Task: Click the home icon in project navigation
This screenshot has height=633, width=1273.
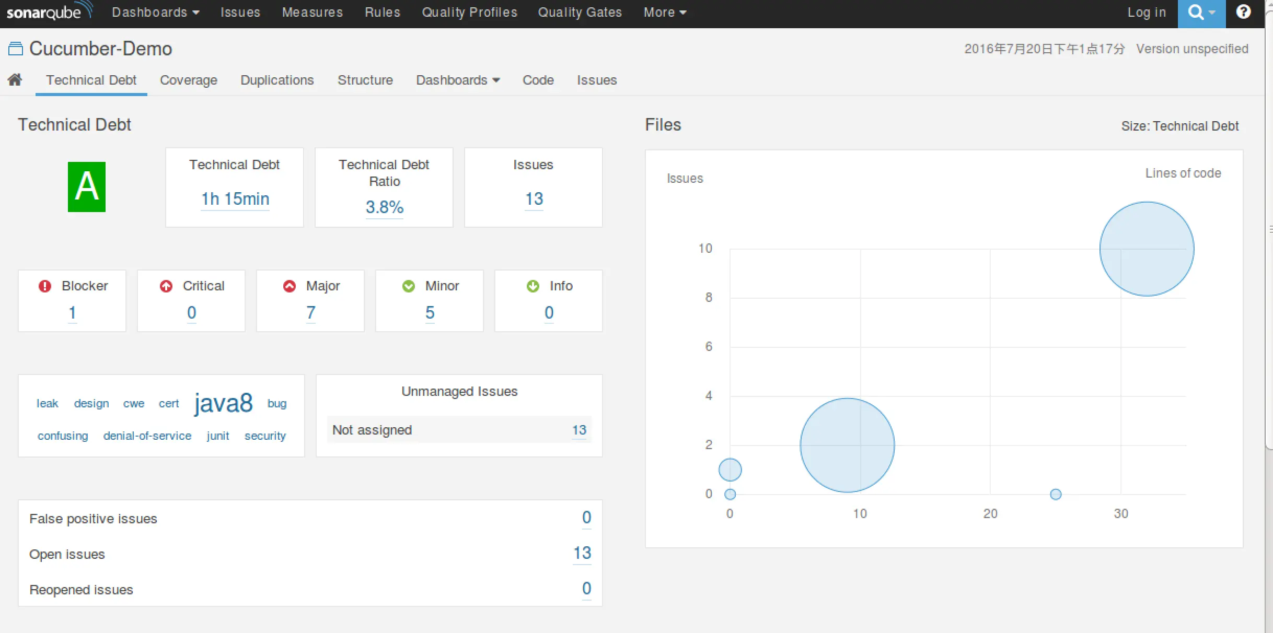Action: pyautogui.click(x=15, y=79)
